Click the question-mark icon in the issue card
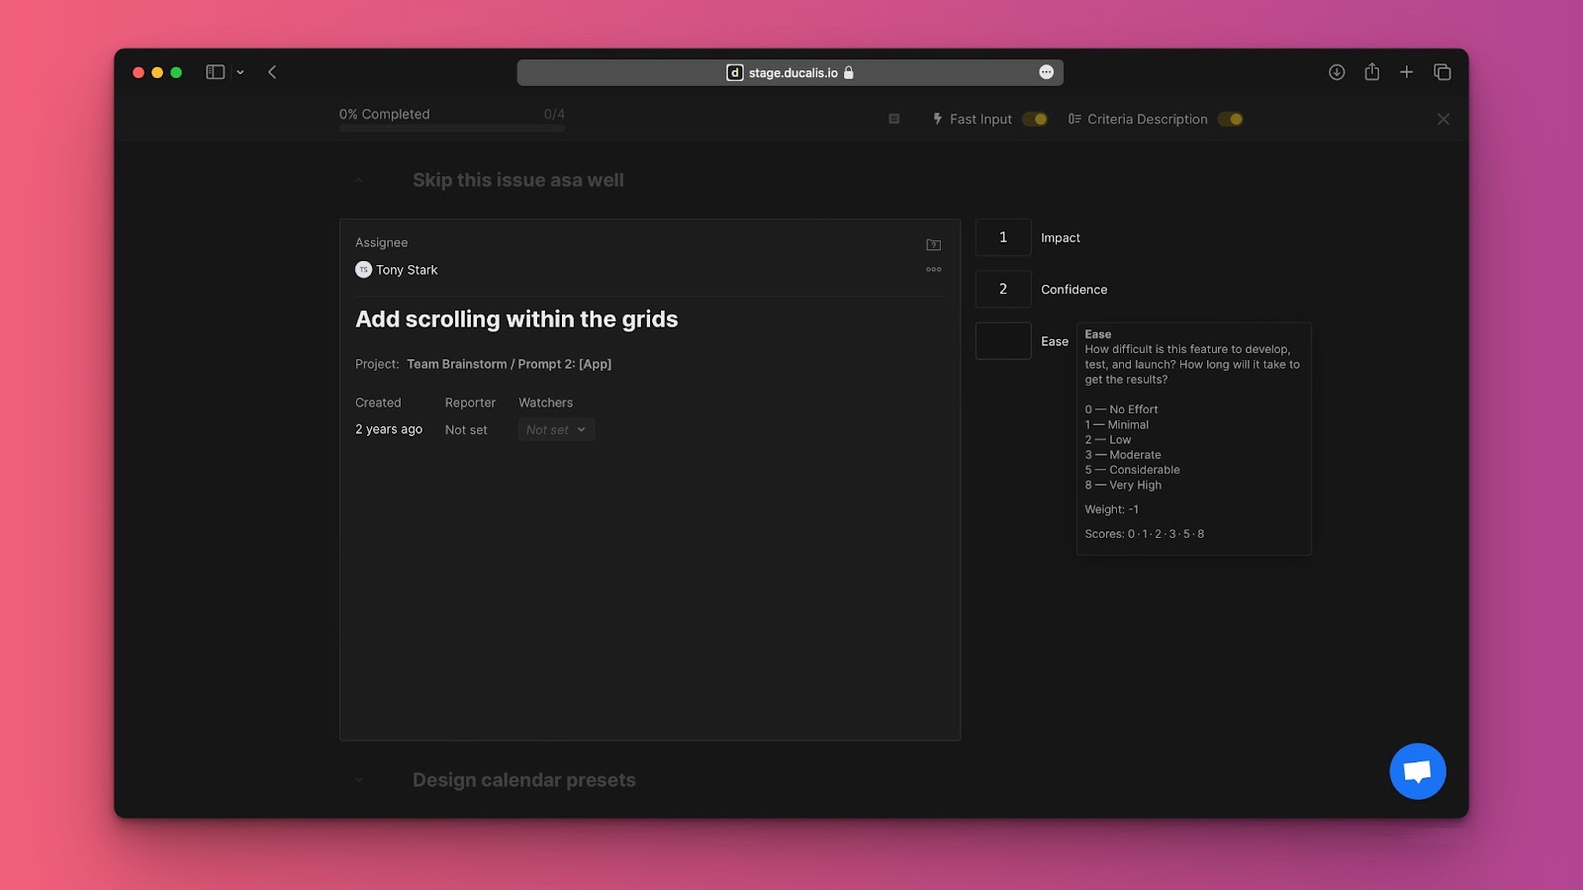This screenshot has width=1583, height=890. click(x=933, y=244)
